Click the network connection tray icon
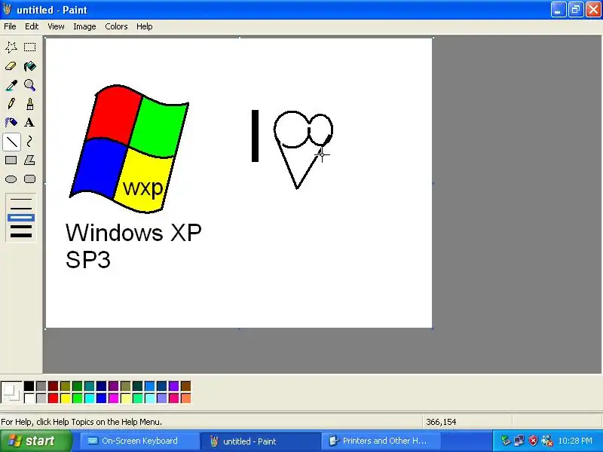 [519, 441]
